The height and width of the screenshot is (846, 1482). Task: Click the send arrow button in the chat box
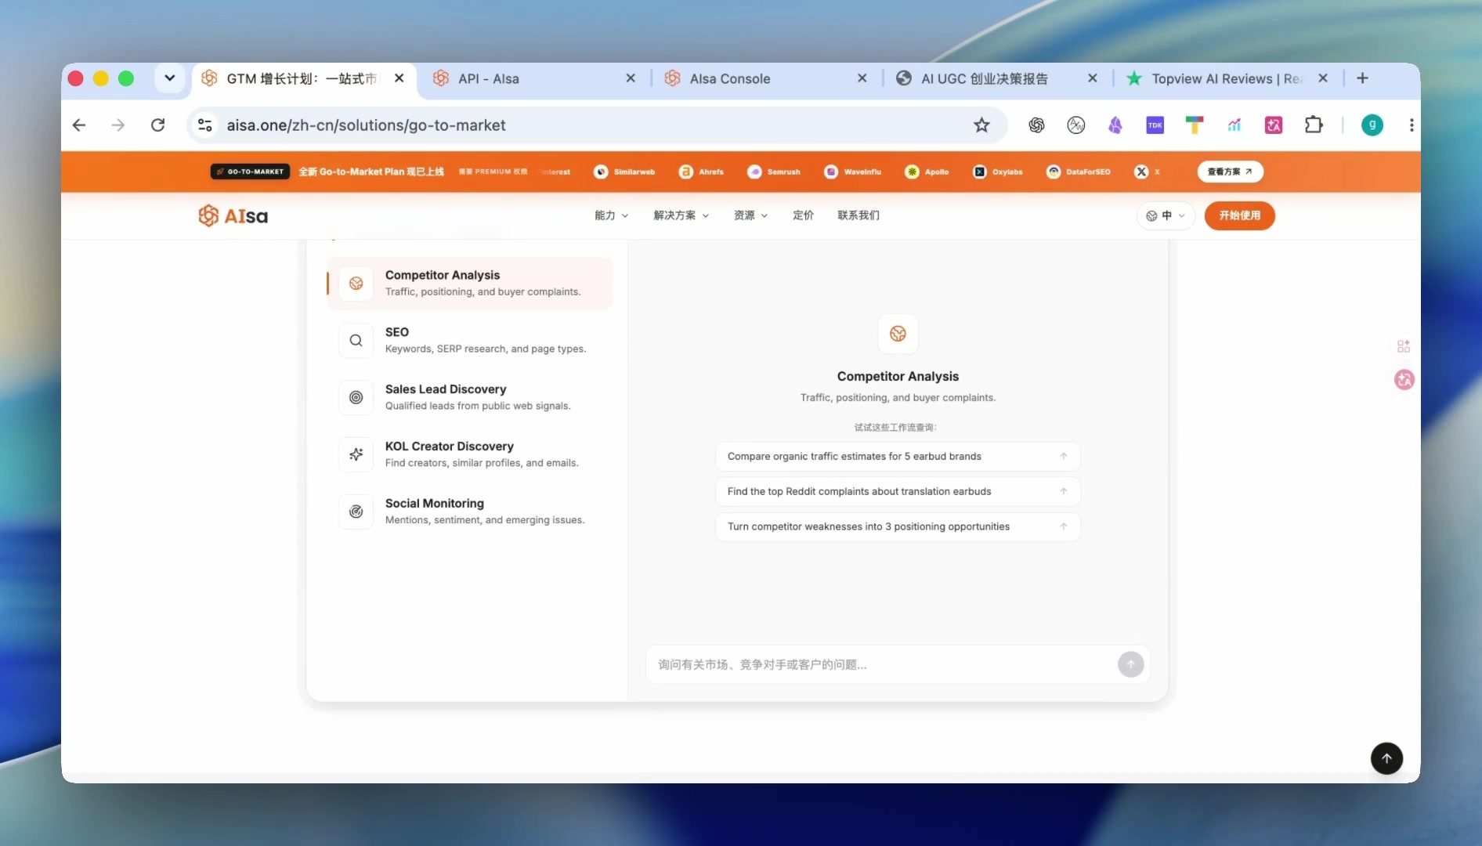[1130, 664]
